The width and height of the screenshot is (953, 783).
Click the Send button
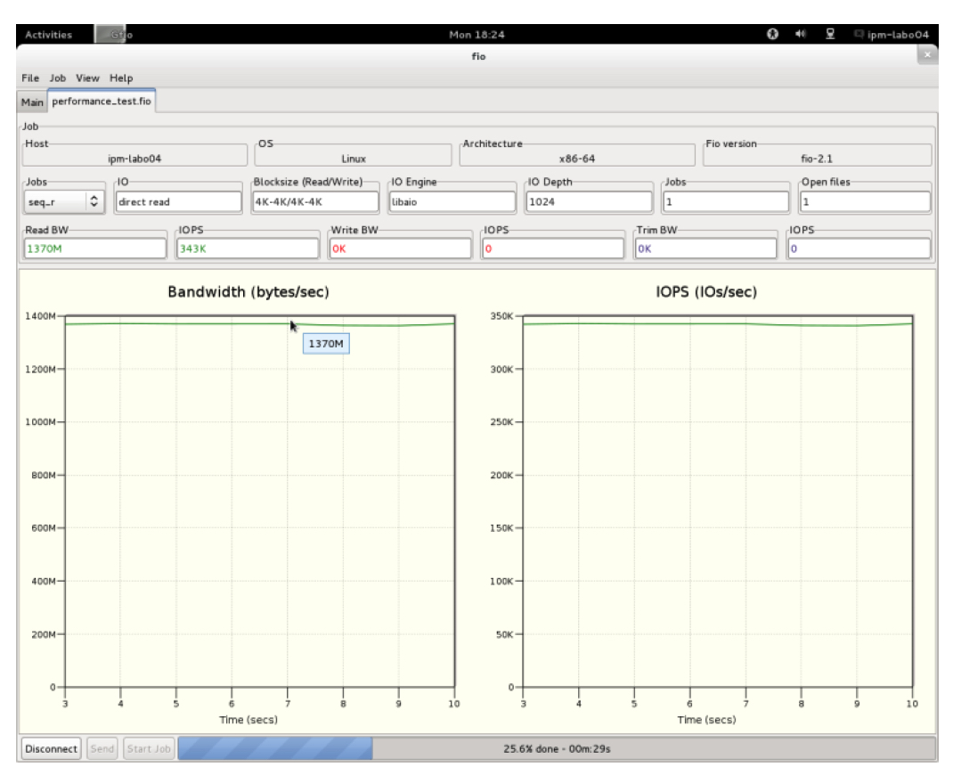[102, 749]
